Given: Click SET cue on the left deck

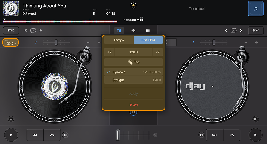Looking at the screenshot, I should point(35,135).
